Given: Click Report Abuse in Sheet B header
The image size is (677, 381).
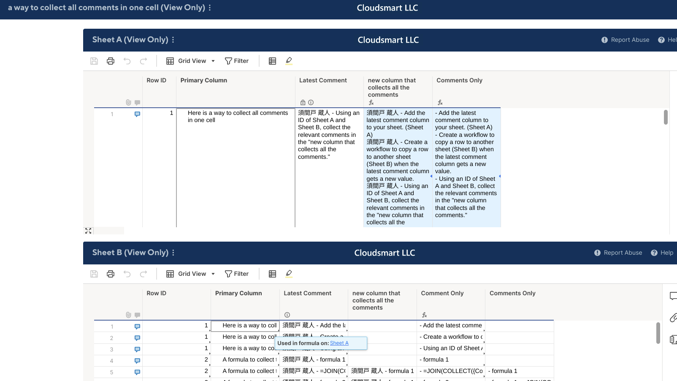Looking at the screenshot, I should point(618,253).
